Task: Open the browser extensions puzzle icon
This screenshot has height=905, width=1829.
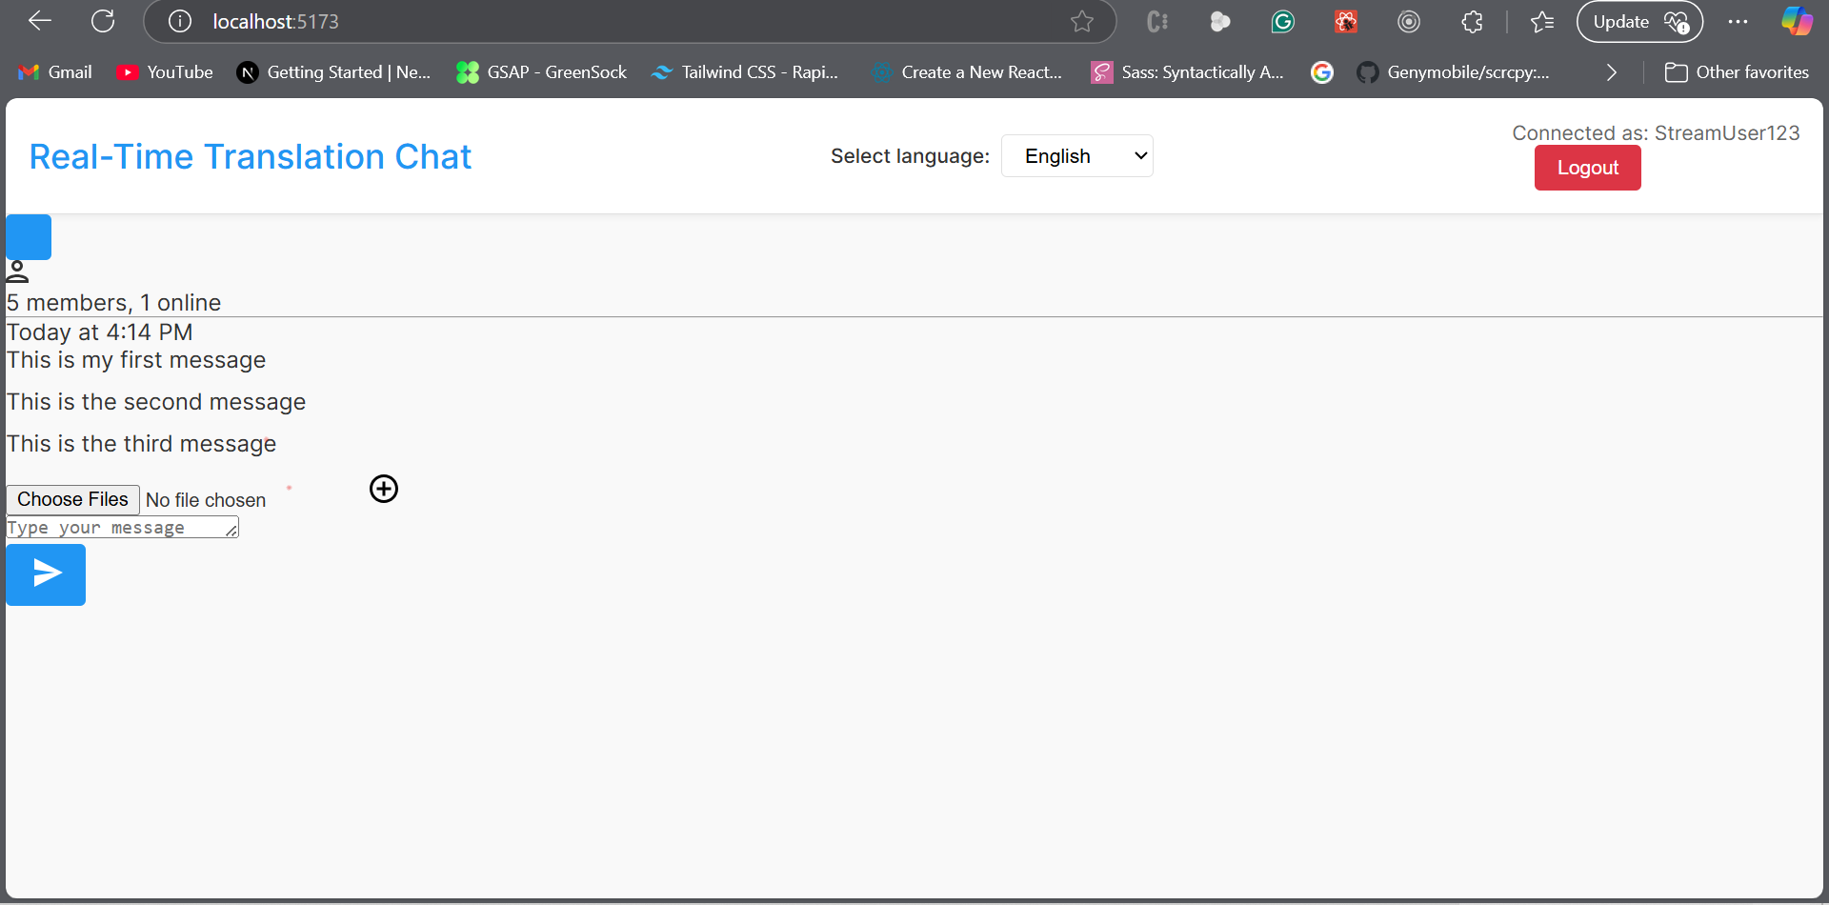Action: coord(1472,21)
